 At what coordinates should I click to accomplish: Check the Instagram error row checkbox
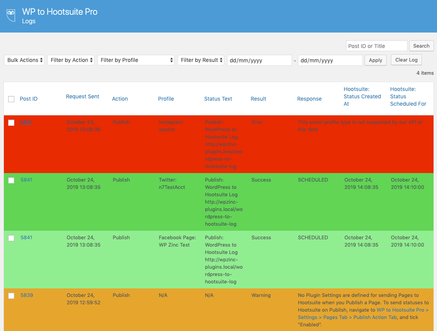[11, 123]
